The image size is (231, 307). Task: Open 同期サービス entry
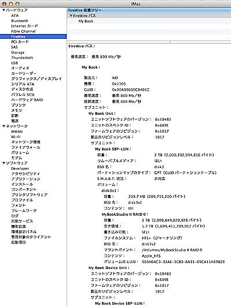point(22,221)
